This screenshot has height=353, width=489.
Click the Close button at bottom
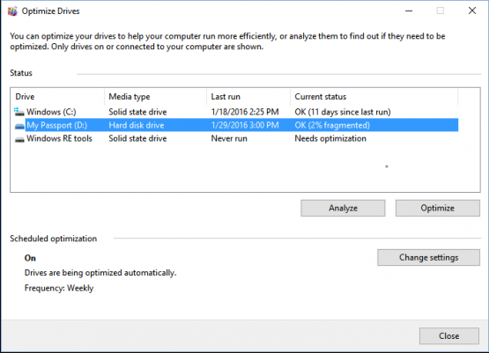click(x=449, y=336)
